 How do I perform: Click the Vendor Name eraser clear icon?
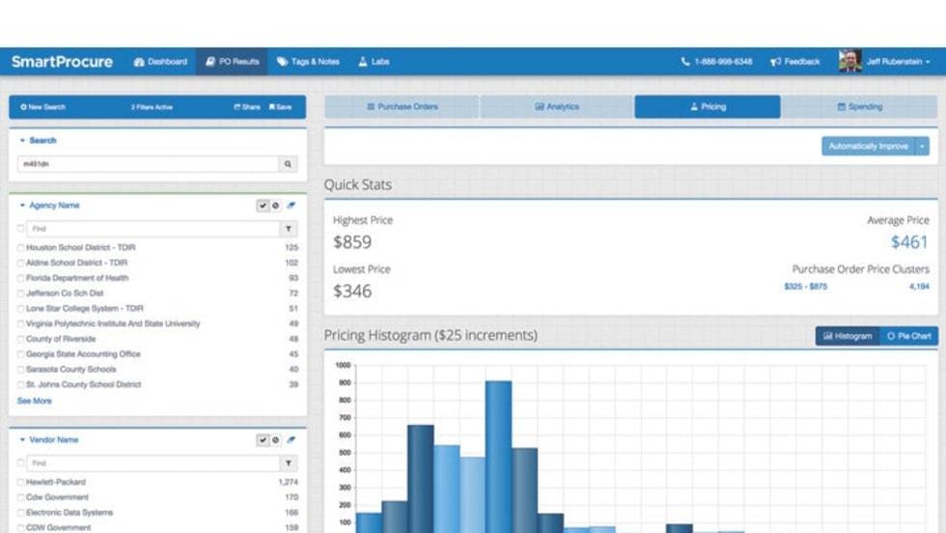pyautogui.click(x=291, y=440)
